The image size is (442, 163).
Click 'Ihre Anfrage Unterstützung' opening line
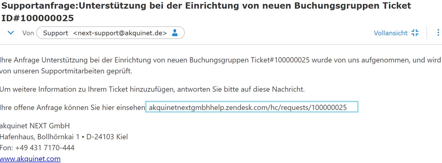coord(40,60)
